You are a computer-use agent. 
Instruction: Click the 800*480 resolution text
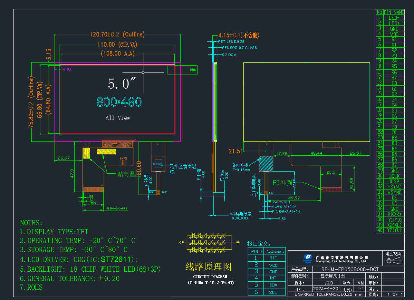point(119,102)
